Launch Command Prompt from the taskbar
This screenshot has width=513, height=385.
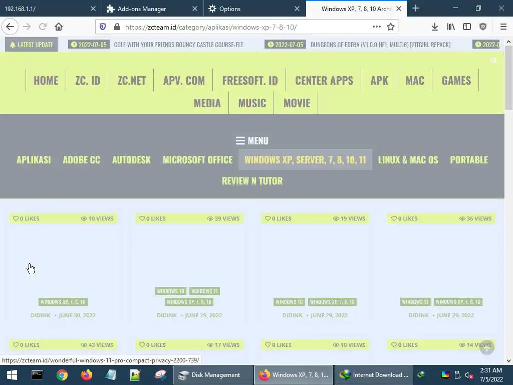click(x=37, y=375)
